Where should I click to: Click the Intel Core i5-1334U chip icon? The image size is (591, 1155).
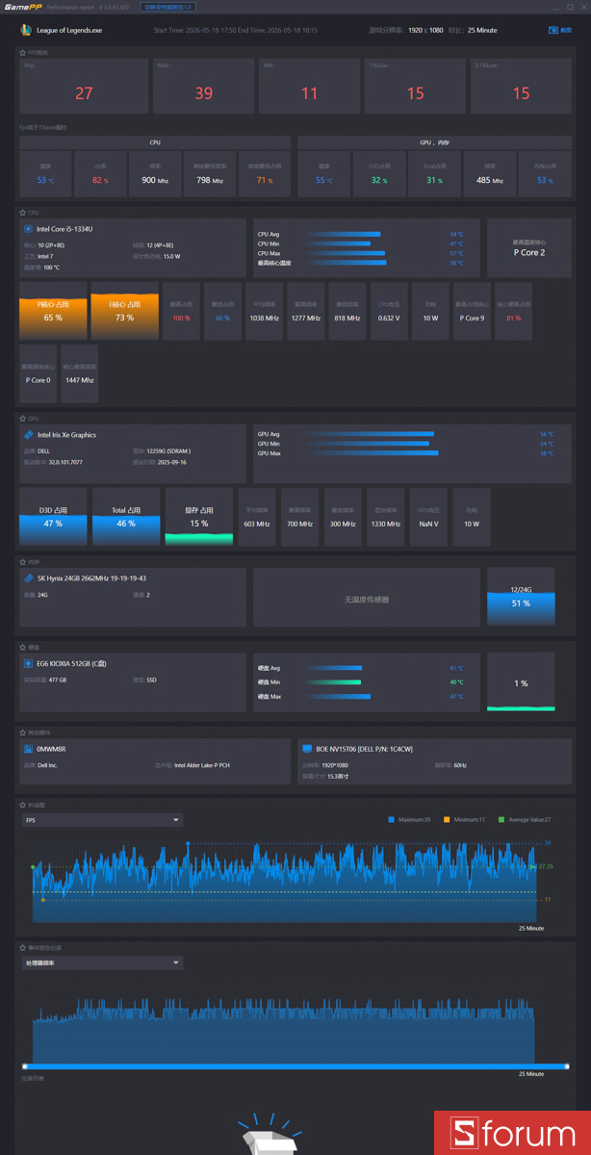[x=28, y=229]
